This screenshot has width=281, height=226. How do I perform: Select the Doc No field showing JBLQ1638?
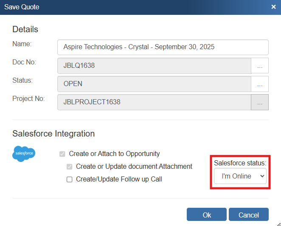(x=154, y=66)
